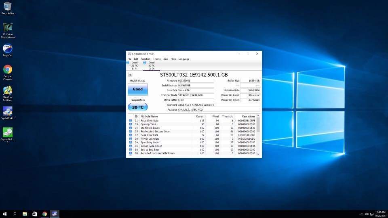Click the Drive Letter value field

[196, 100]
